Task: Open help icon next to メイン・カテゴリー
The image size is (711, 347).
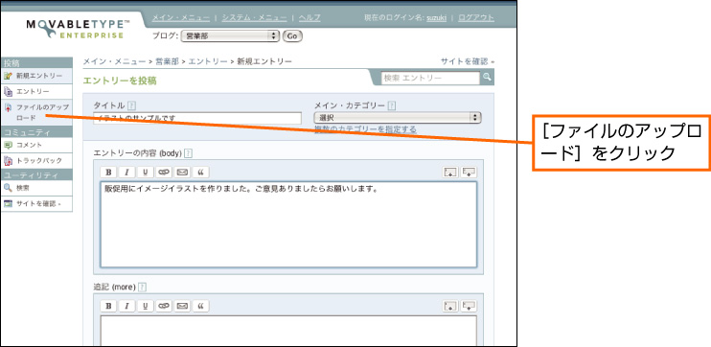Action: point(392,105)
